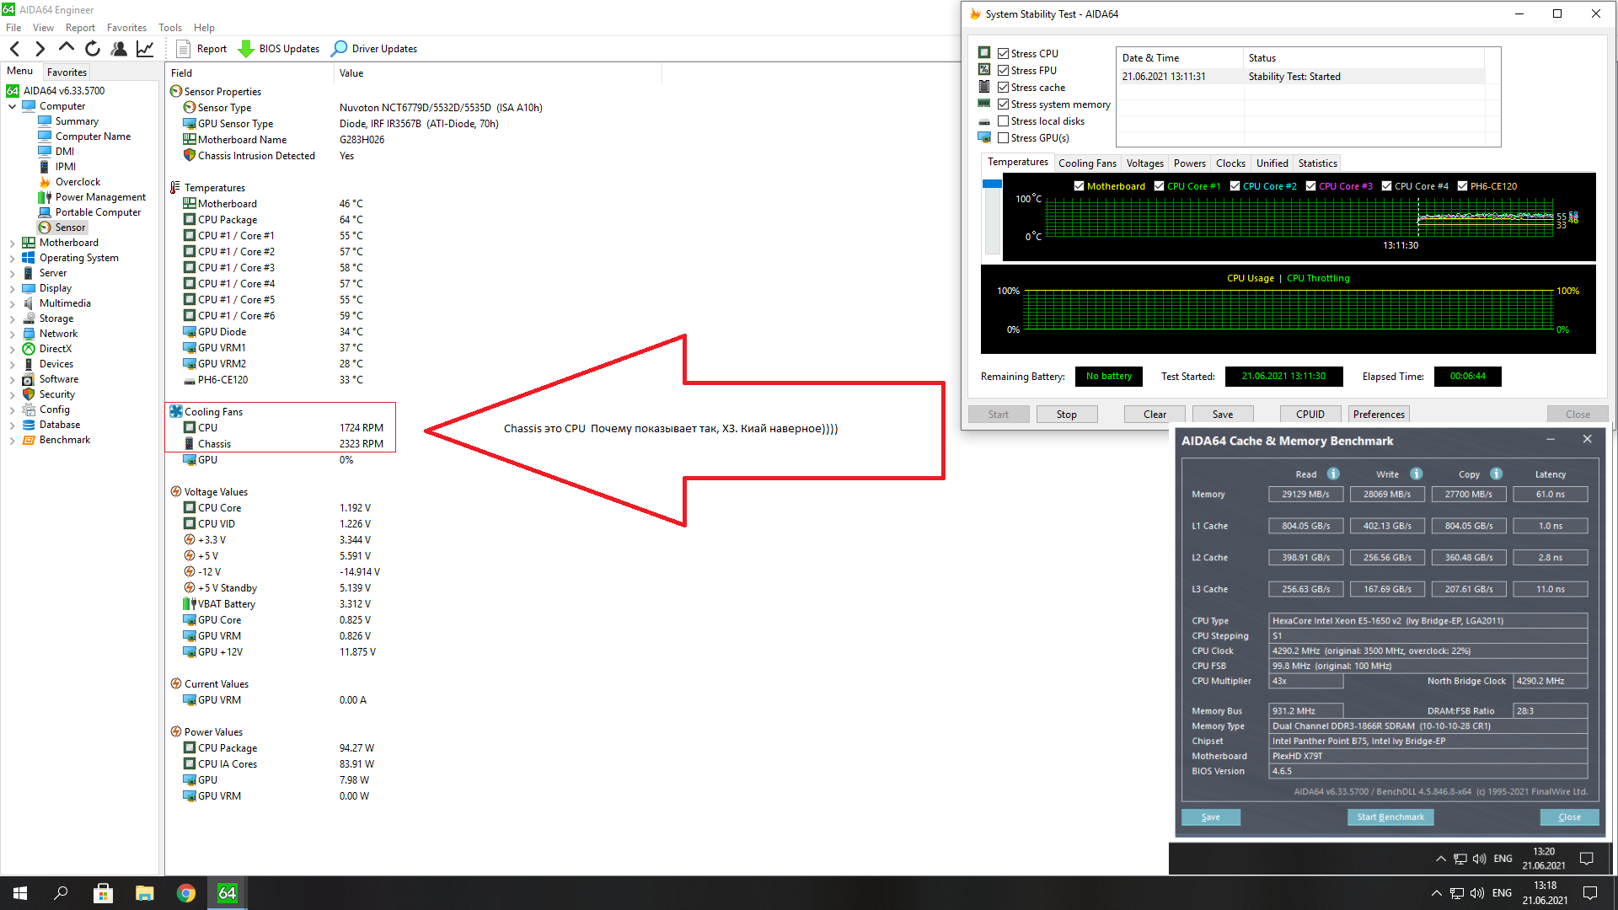This screenshot has width=1618, height=910.
Task: Expand the Motherboard tree node
Action: click(12, 243)
